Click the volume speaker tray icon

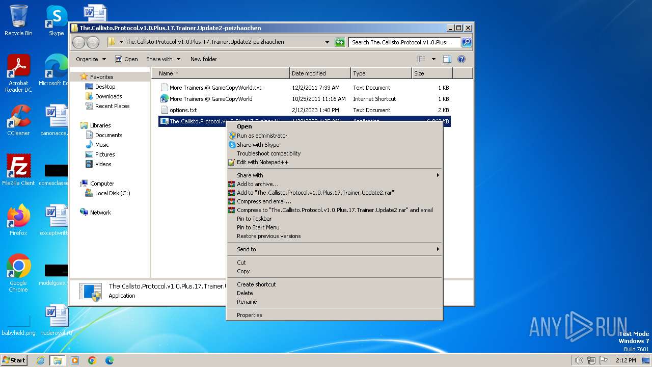[x=579, y=360]
